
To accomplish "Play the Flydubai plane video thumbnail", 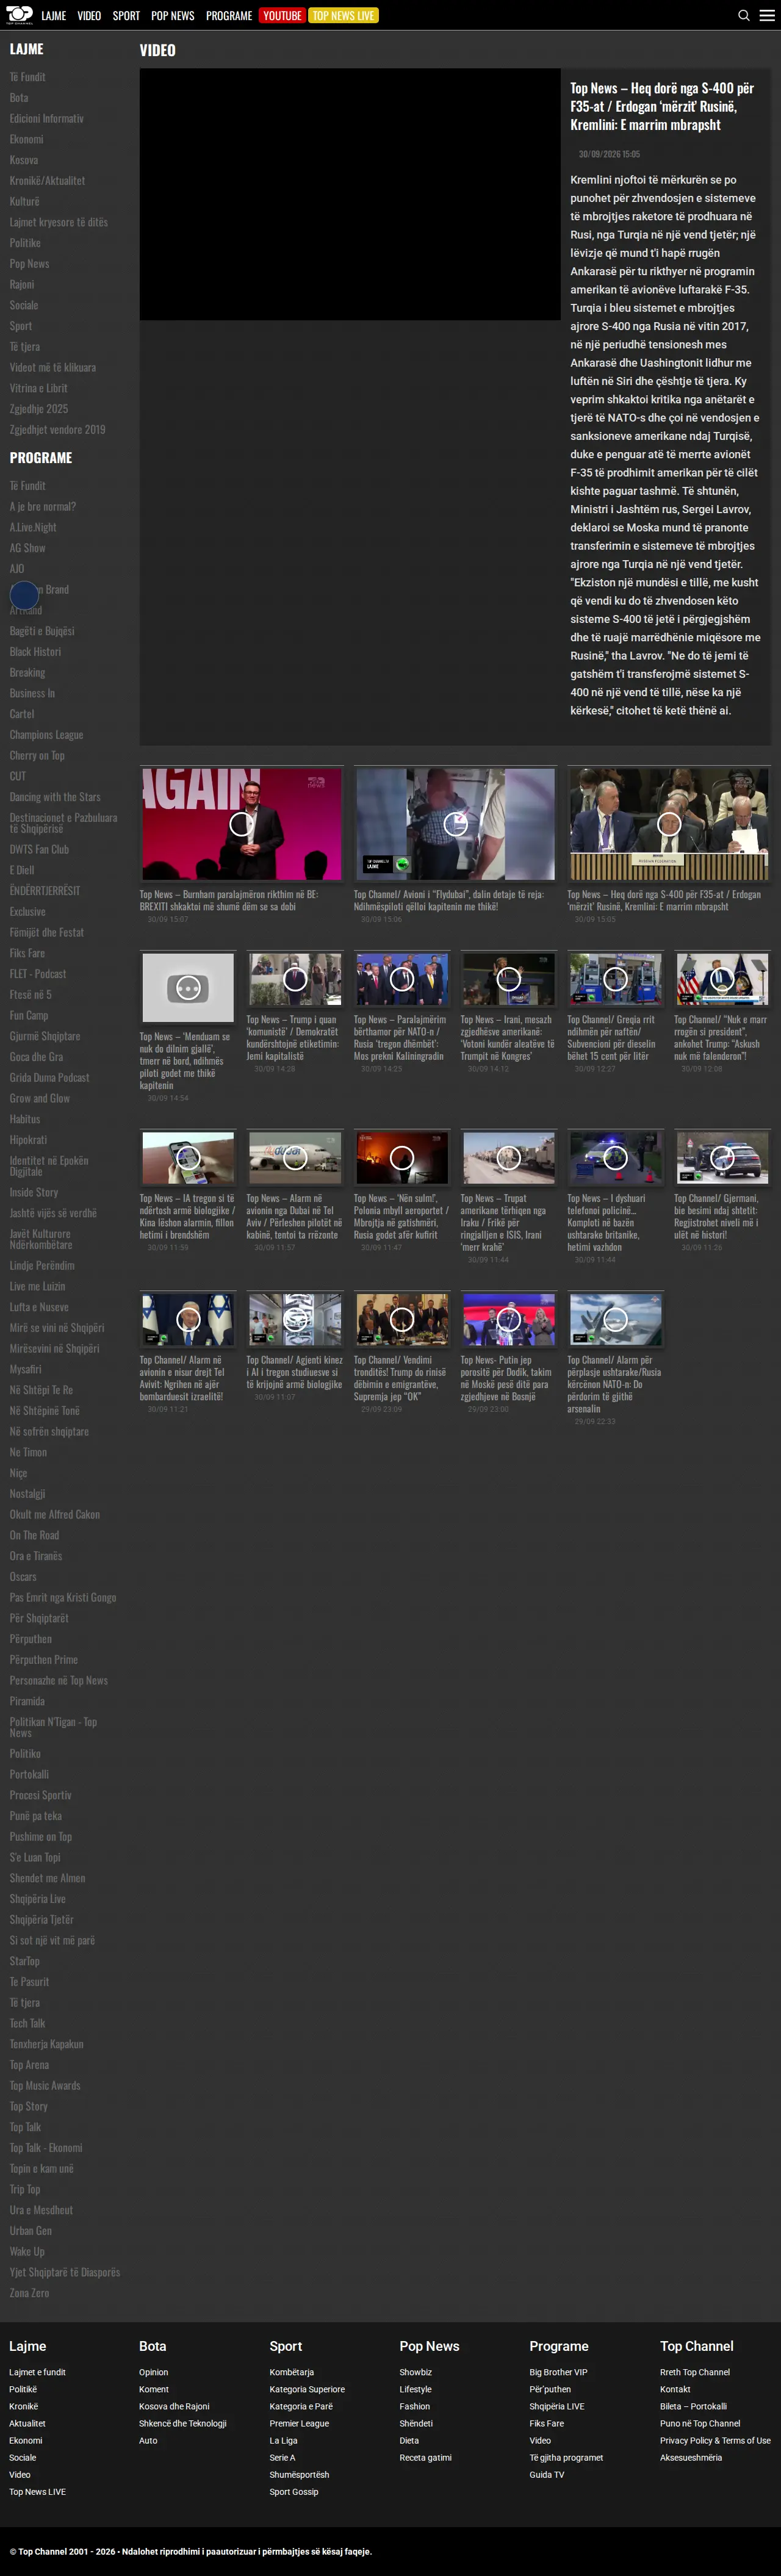I will click(455, 824).
